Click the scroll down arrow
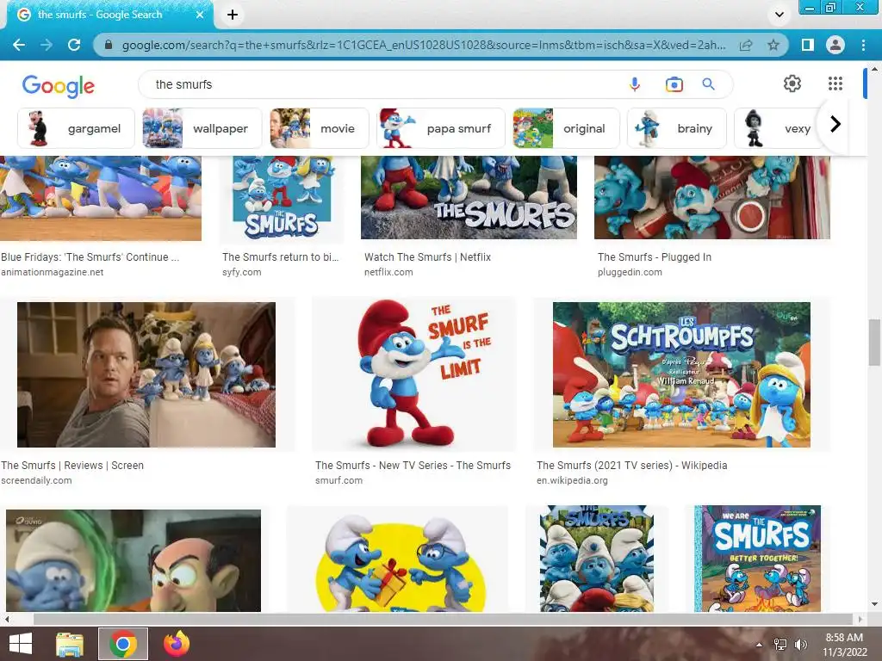Viewport: 882px width, 661px height. tap(874, 604)
